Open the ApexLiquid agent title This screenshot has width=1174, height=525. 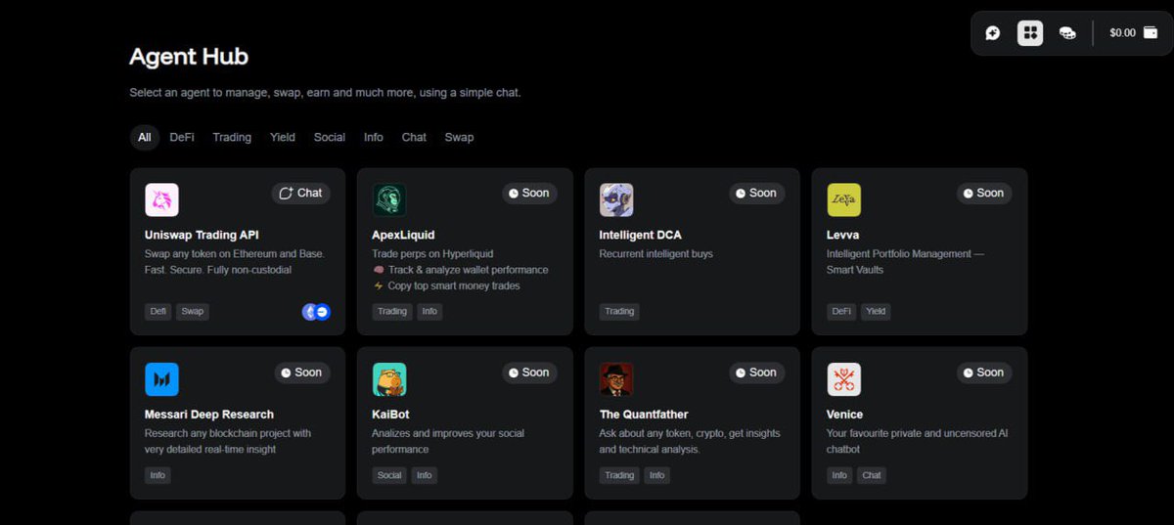click(x=403, y=236)
